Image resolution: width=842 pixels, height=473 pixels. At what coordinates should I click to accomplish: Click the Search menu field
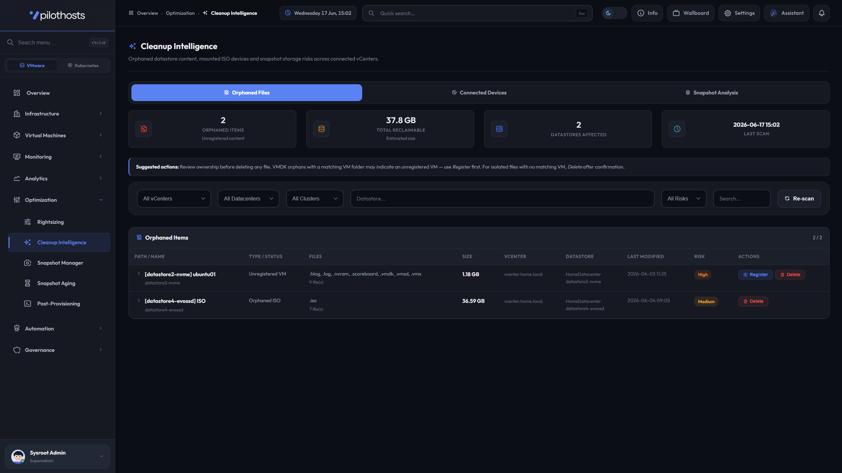click(57, 42)
